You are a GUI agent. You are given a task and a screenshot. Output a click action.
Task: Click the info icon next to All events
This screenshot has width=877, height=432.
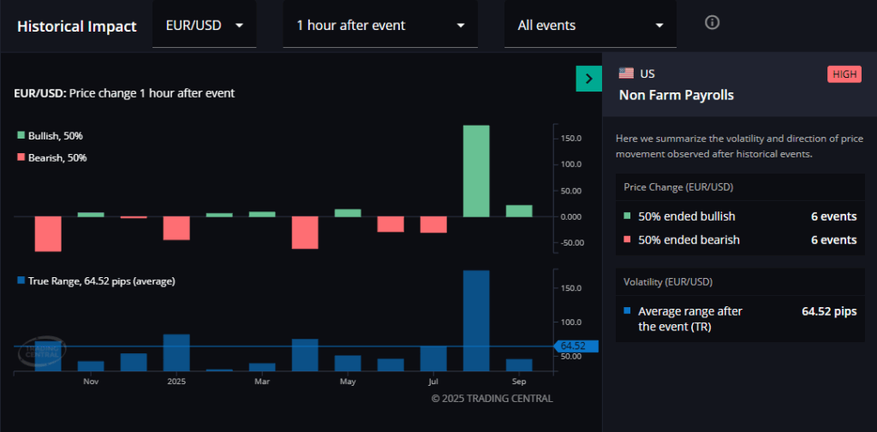[712, 22]
